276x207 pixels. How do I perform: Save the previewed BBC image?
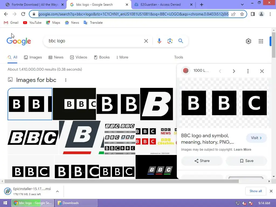[246, 161]
